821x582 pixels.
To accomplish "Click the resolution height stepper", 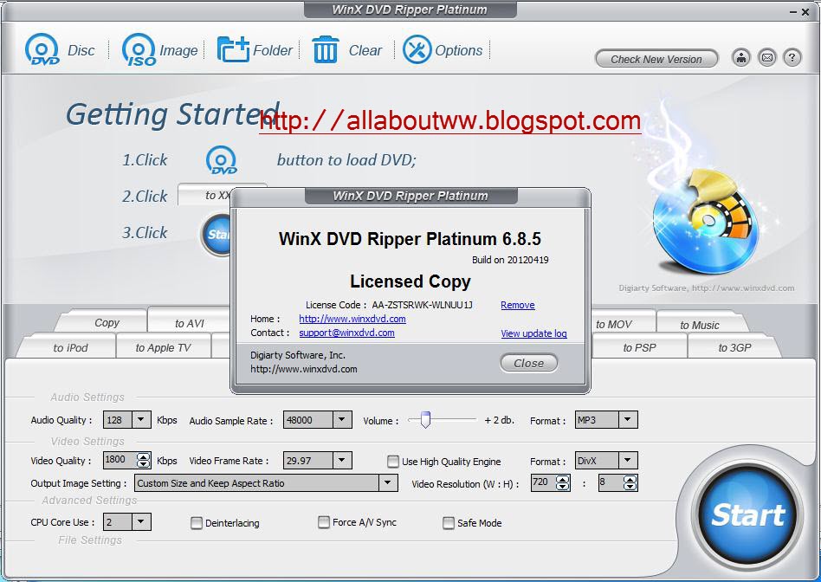I will point(630,482).
